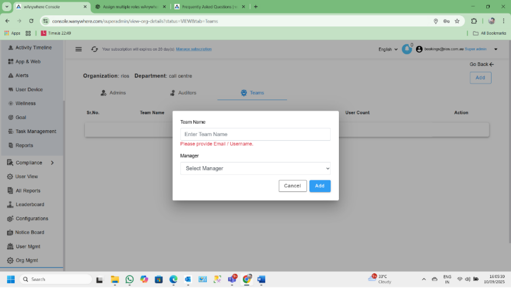Image resolution: width=511 pixels, height=288 pixels.
Task: Bookmark this page with the star icon
Action: point(457,21)
